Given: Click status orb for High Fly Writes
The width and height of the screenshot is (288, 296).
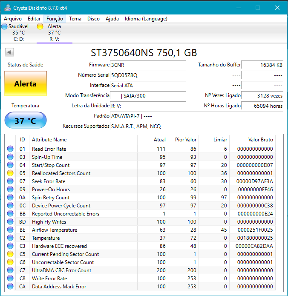Looking at the screenshot, I should (x=10, y=221).
